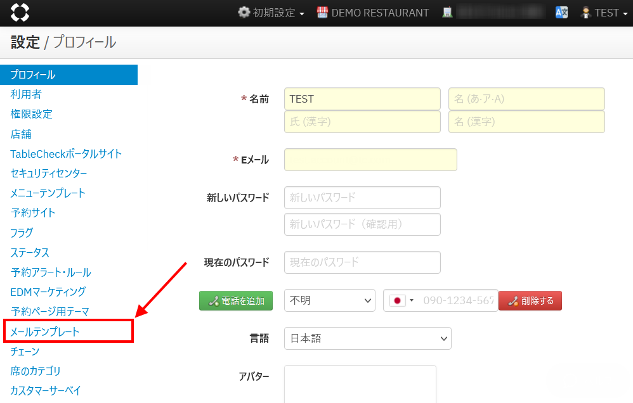The height and width of the screenshot is (403, 633).
Task: Go to 権限設定 settings page
Action: click(x=31, y=114)
